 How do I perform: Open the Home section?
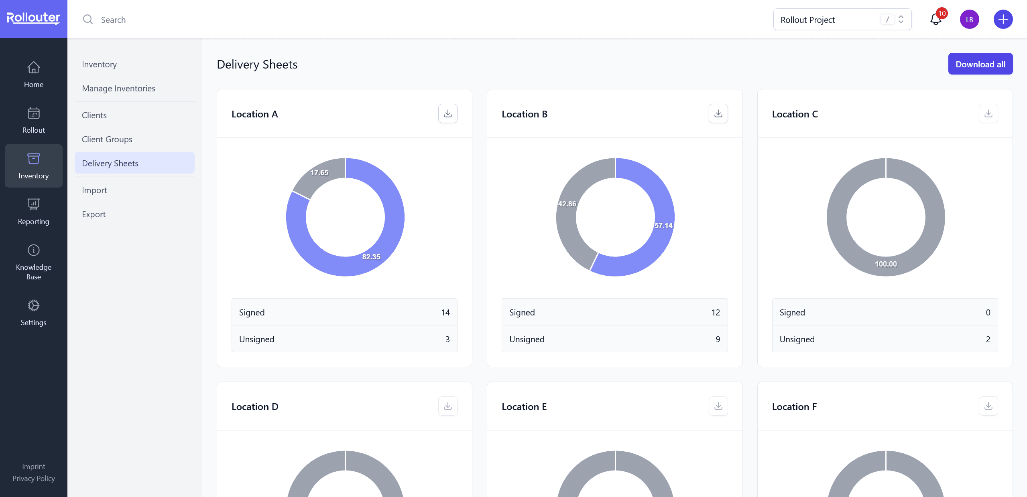point(33,75)
